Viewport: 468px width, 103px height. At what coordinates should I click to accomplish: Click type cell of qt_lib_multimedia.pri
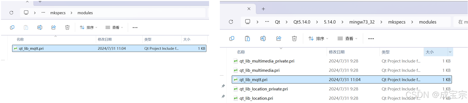click(x=401, y=70)
